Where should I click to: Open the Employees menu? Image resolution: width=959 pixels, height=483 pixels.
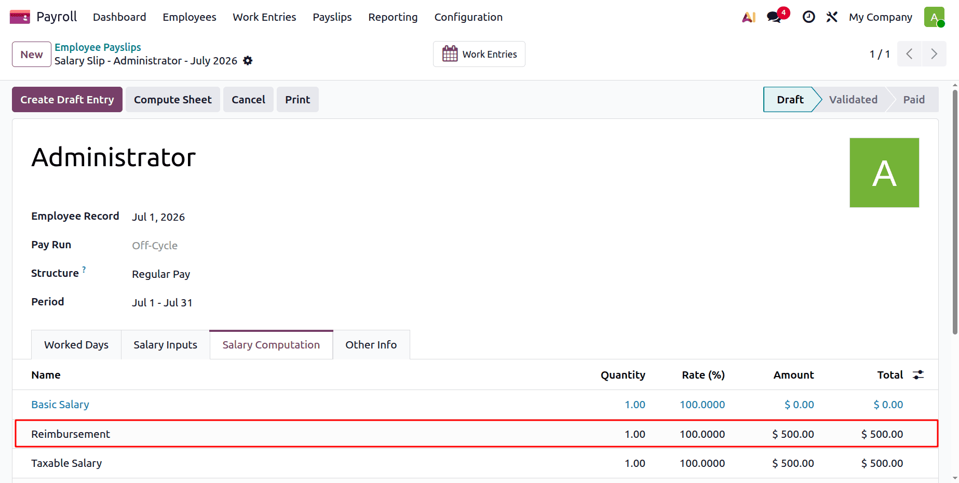point(190,17)
